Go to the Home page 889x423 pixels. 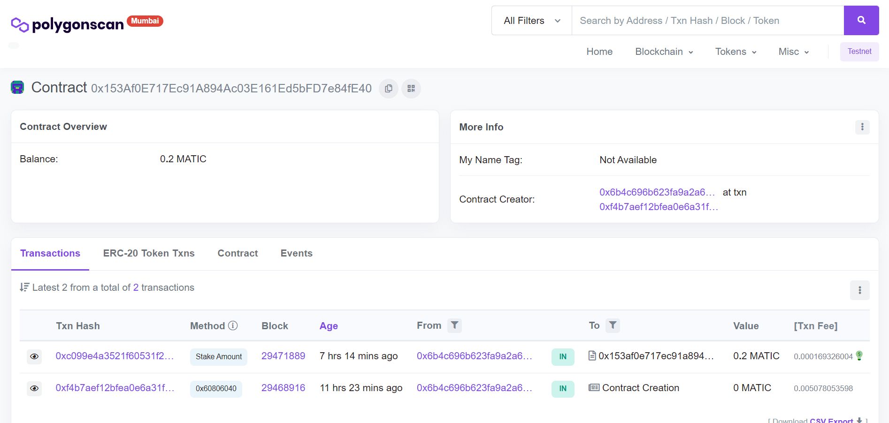(x=599, y=52)
